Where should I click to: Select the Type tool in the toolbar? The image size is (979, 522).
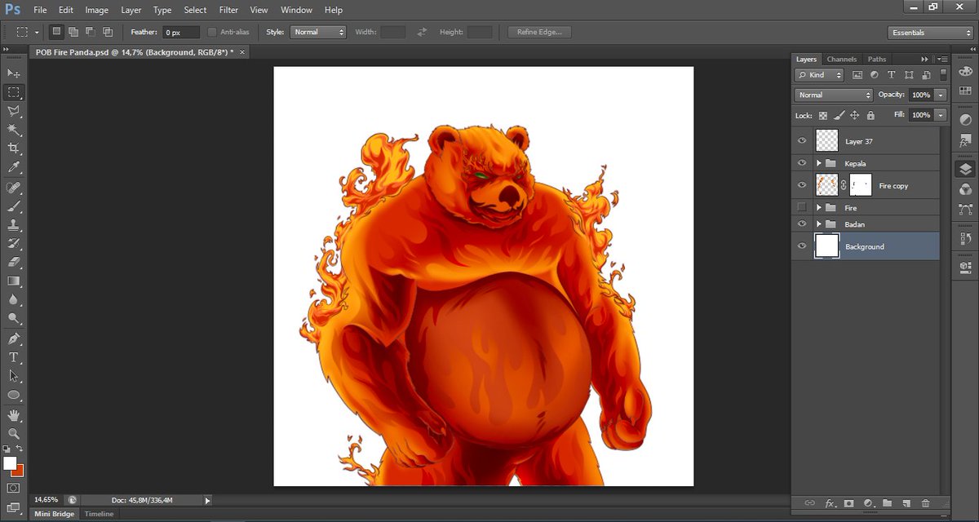(14, 357)
